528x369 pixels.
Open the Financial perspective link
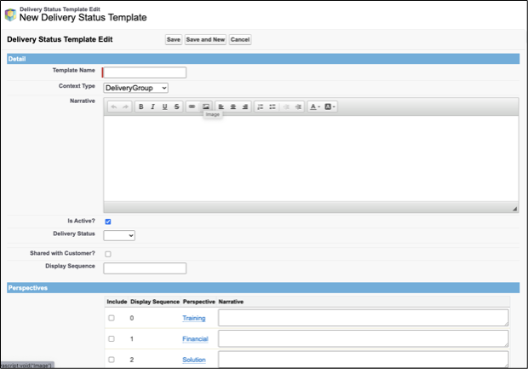pos(195,339)
